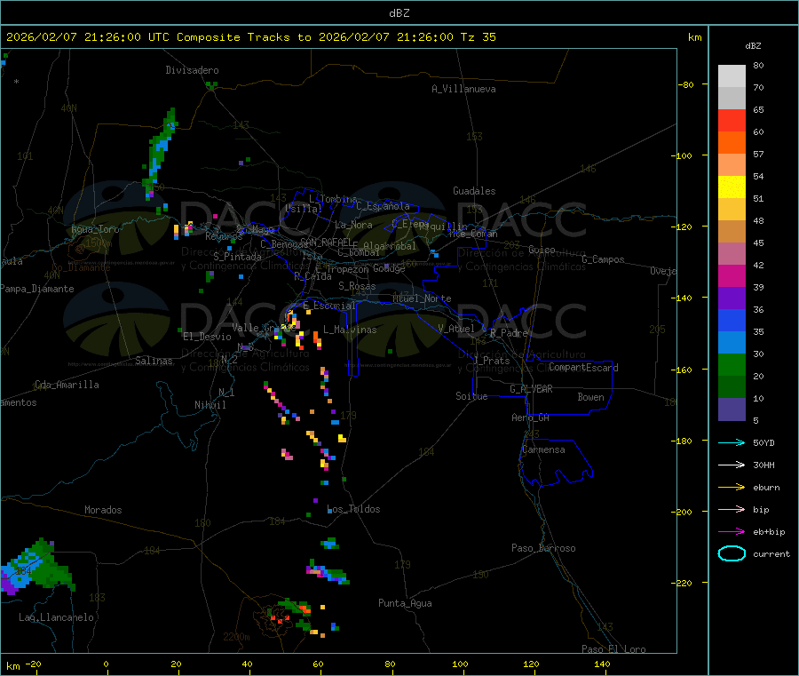This screenshot has width=799, height=676.
Task: Click the 'R_Padre' map label
Action: (x=509, y=333)
